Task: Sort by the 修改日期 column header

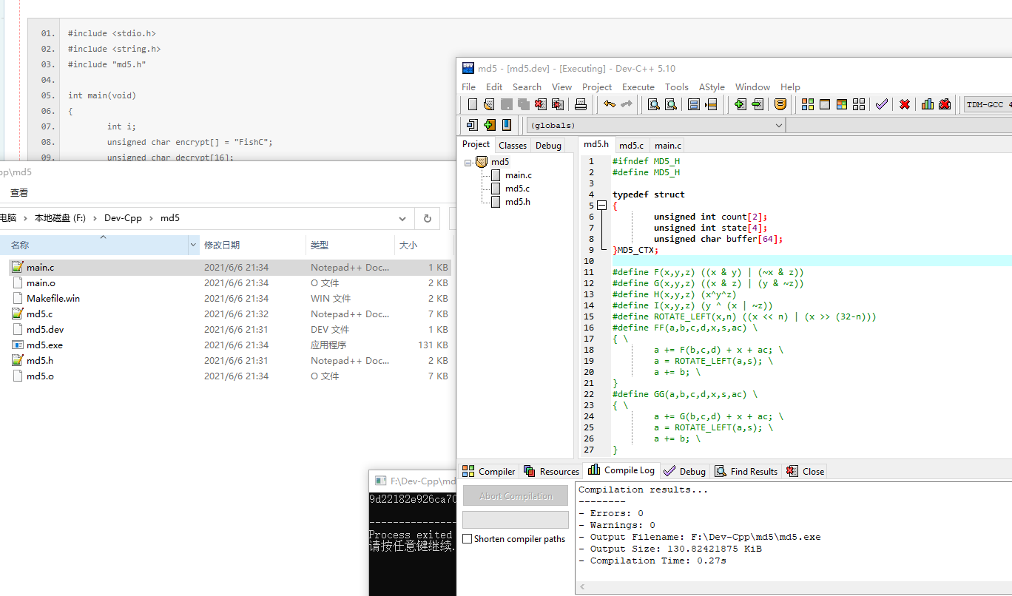Action: [x=252, y=245]
